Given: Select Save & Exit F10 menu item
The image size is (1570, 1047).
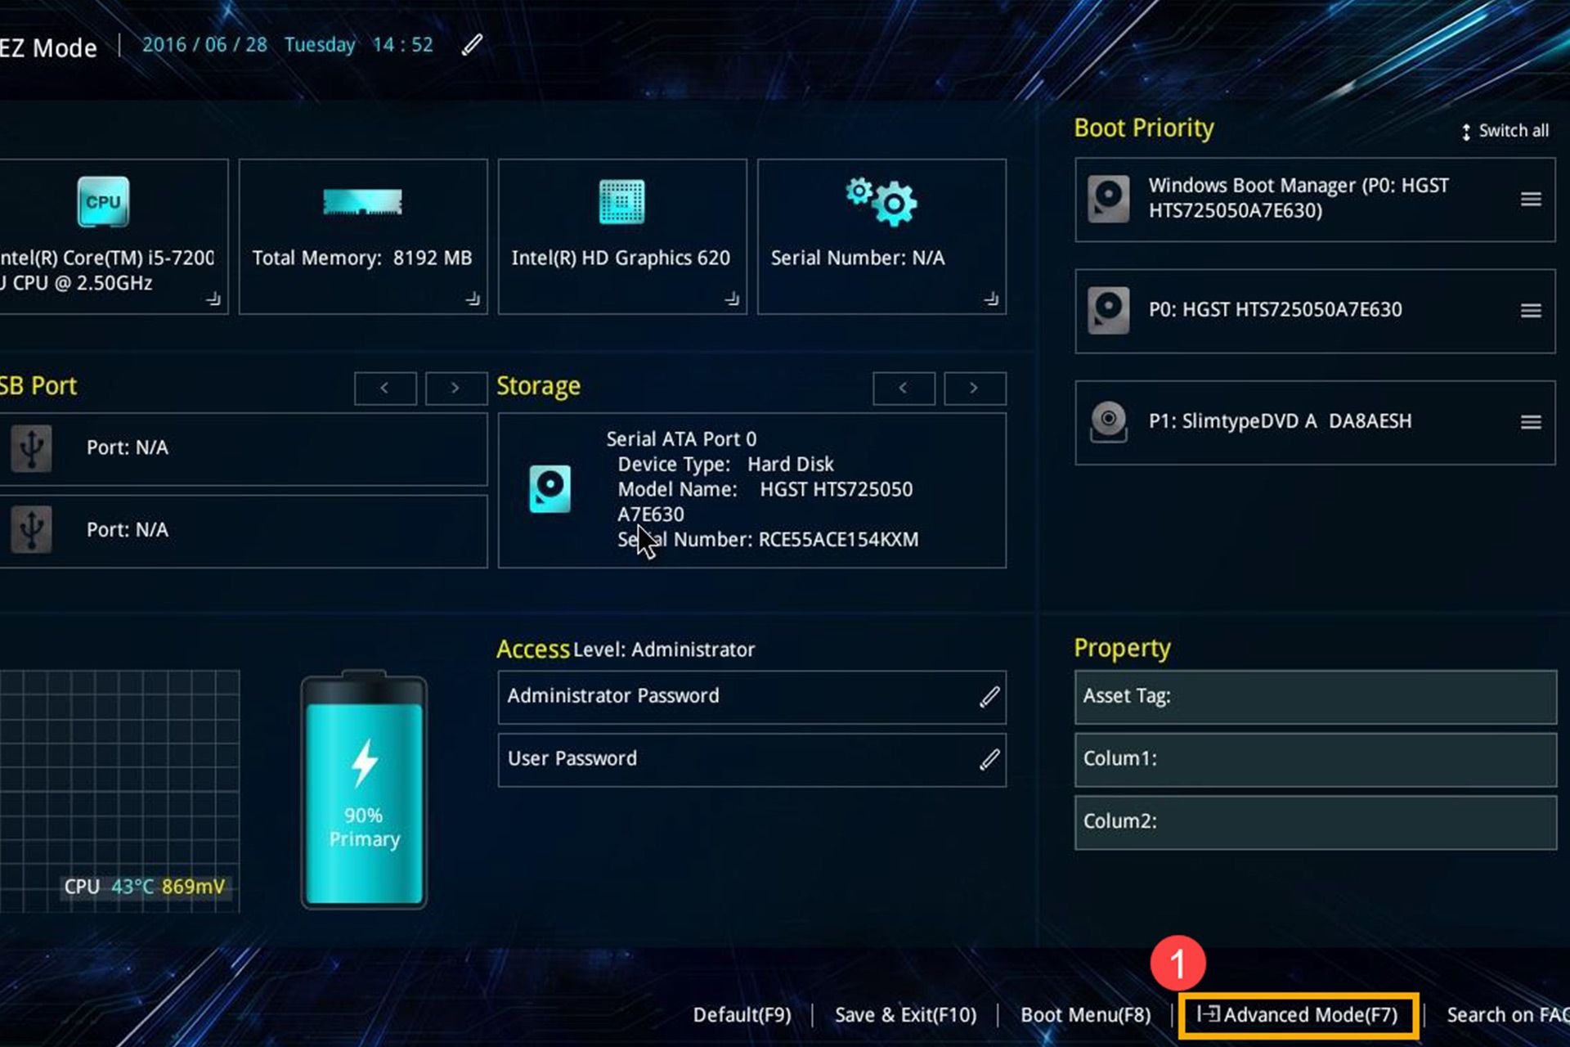Looking at the screenshot, I should (x=907, y=1015).
